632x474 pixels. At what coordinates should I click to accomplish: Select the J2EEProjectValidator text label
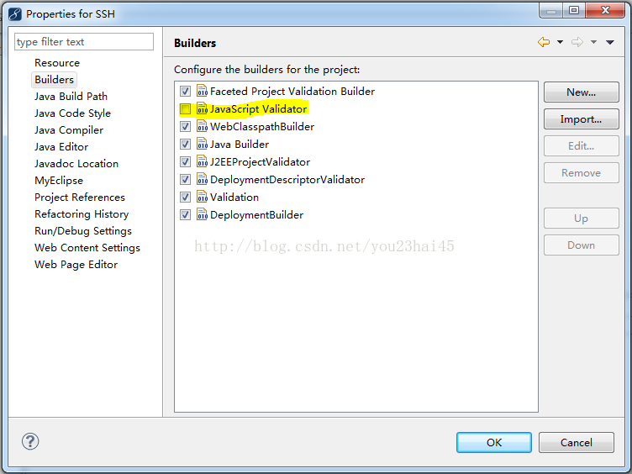[x=260, y=161]
